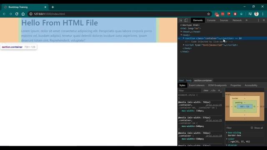Image resolution: width=267 pixels, height=150 pixels.
Task: Click html in the breadcrumb bar
Action: point(181,80)
